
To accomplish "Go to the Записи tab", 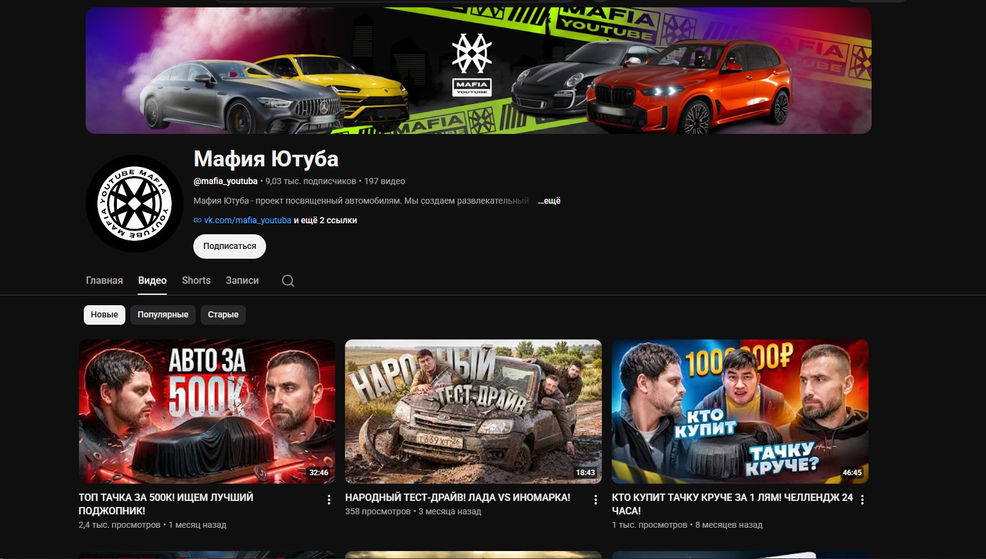I will point(242,280).
